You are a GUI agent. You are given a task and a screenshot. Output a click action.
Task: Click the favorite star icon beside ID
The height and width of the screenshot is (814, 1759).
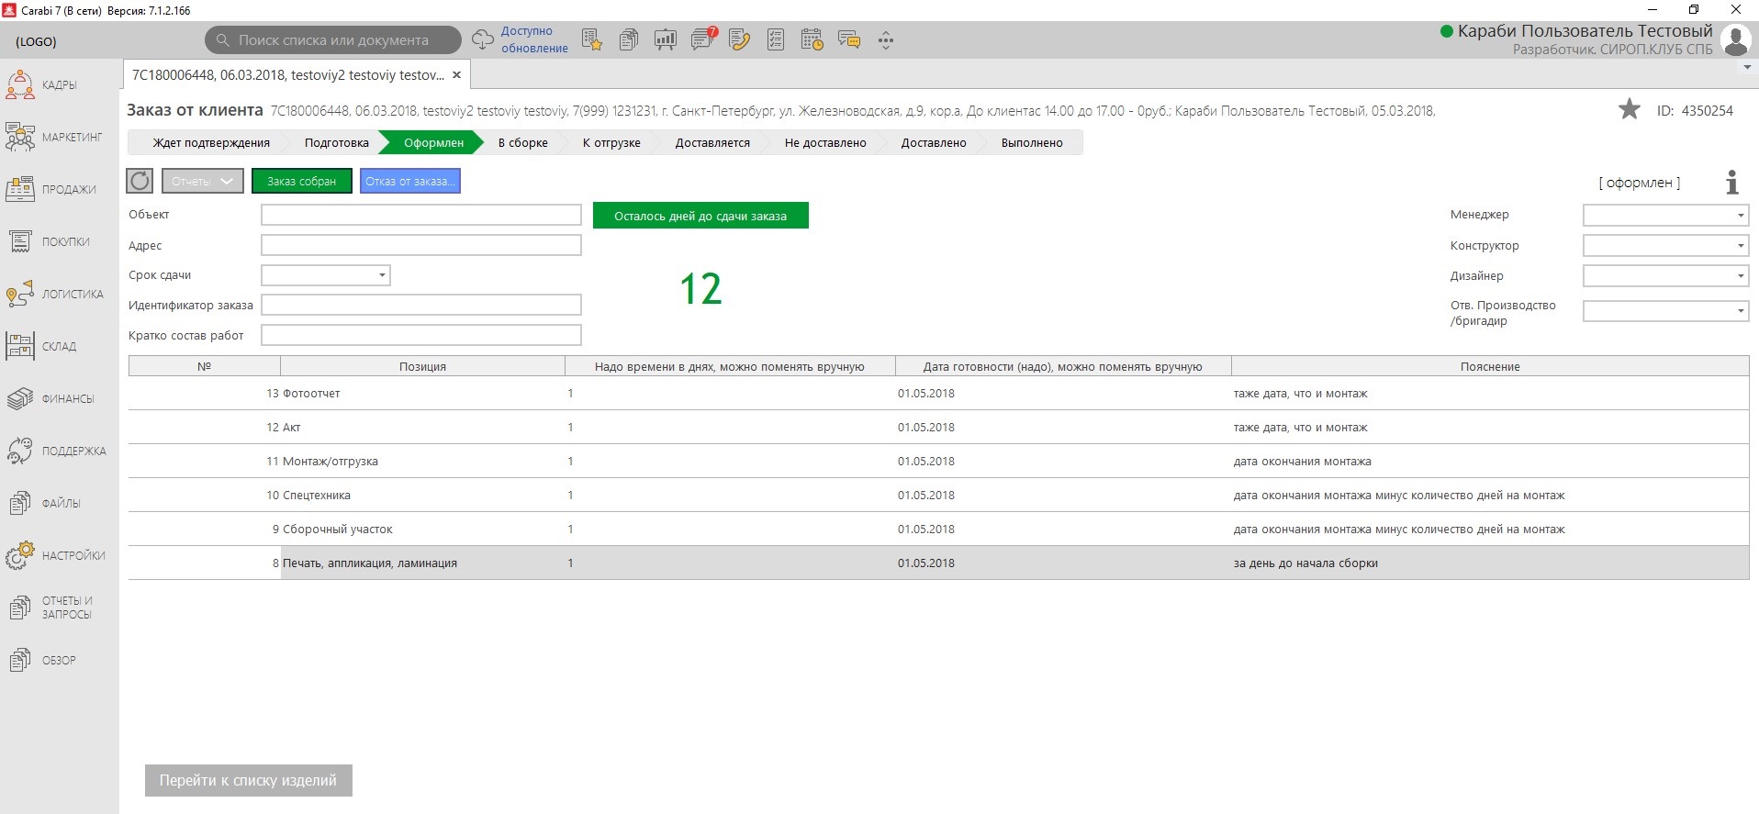1629,110
